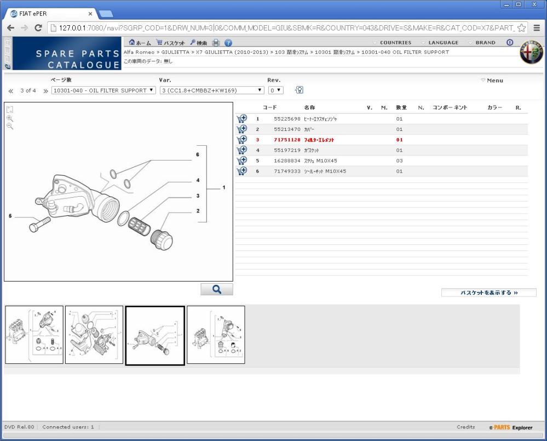Click the info icon next to BRAND
Viewport: 547px width, 441px height.
[x=510, y=42]
